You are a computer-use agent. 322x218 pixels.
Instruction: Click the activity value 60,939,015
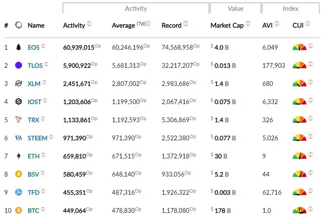point(79,47)
